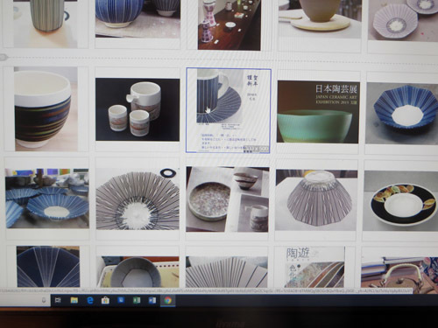
Task: Open the gray pleated ceramic close-up image
Action: tap(227, 272)
